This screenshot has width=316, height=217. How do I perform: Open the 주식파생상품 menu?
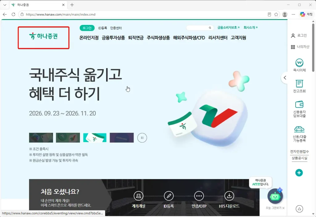pyautogui.click(x=158, y=38)
